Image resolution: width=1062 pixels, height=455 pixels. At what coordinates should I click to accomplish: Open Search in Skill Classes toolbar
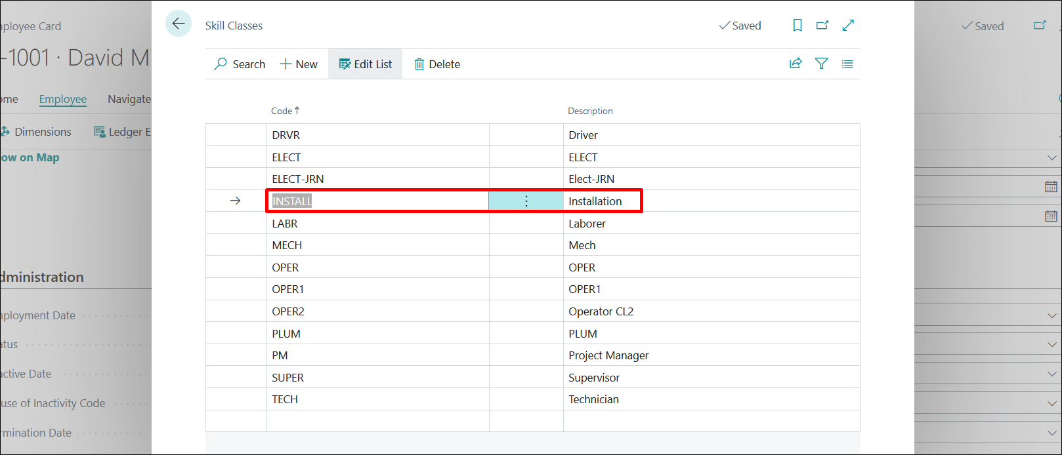pos(240,64)
